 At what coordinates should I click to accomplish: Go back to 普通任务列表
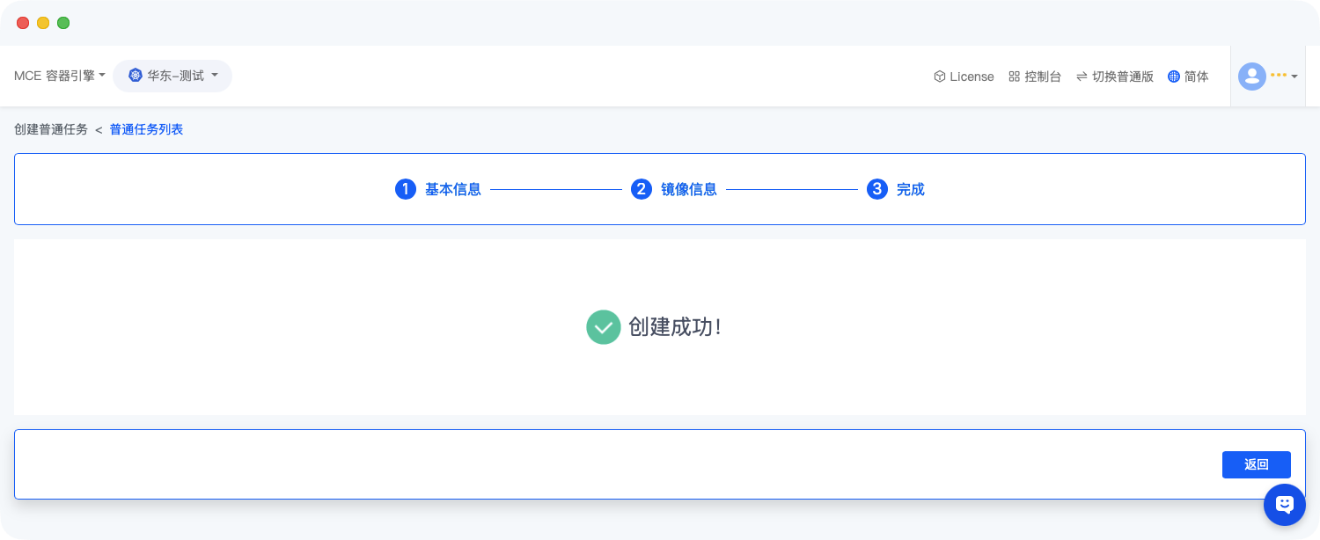146,129
